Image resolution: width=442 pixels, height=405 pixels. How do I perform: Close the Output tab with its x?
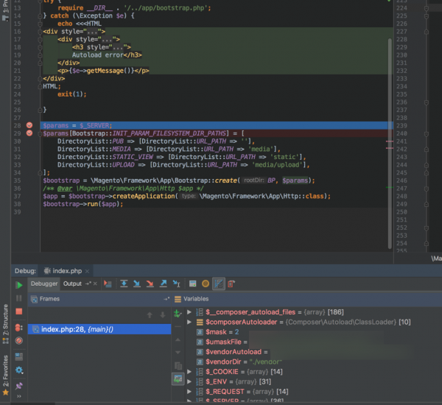pos(95,283)
